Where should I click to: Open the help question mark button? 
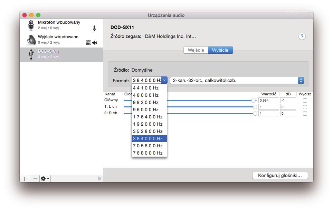(x=302, y=36)
